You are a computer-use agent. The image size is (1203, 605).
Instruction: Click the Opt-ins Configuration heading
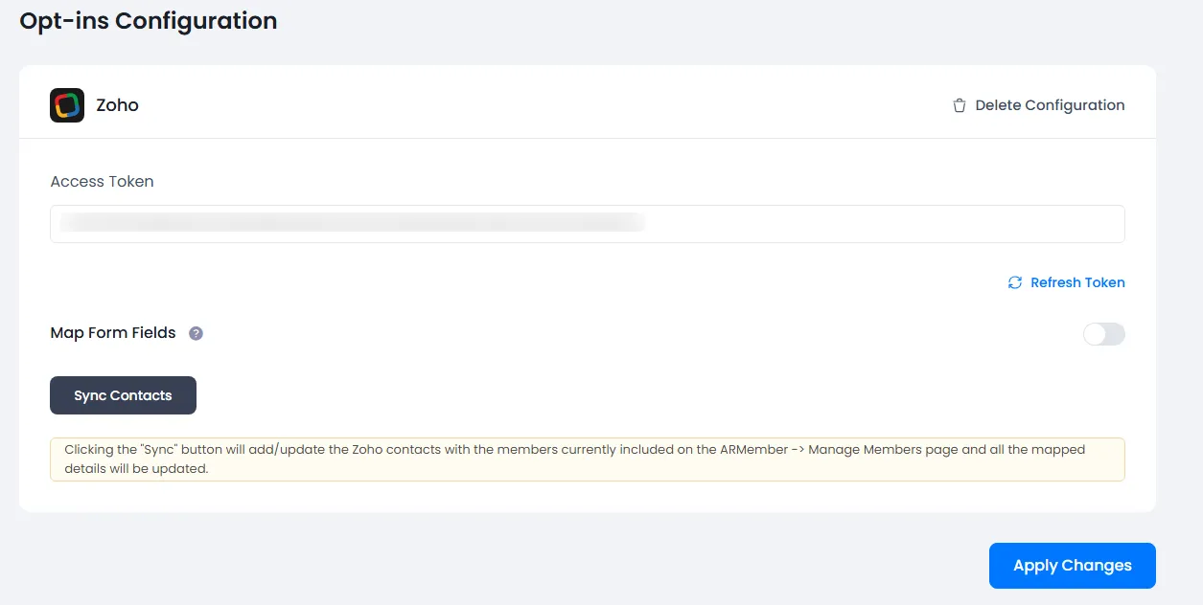click(148, 20)
